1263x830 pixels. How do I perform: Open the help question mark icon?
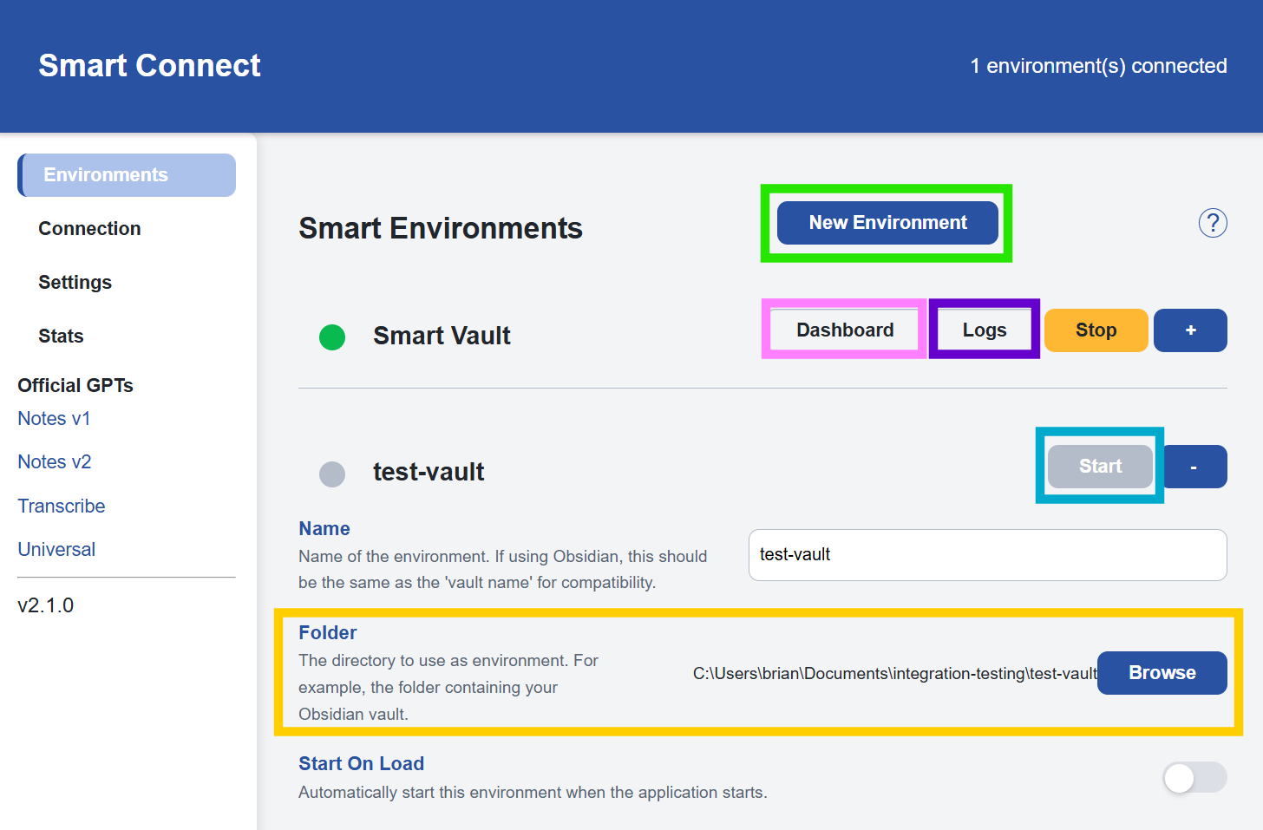coord(1213,223)
